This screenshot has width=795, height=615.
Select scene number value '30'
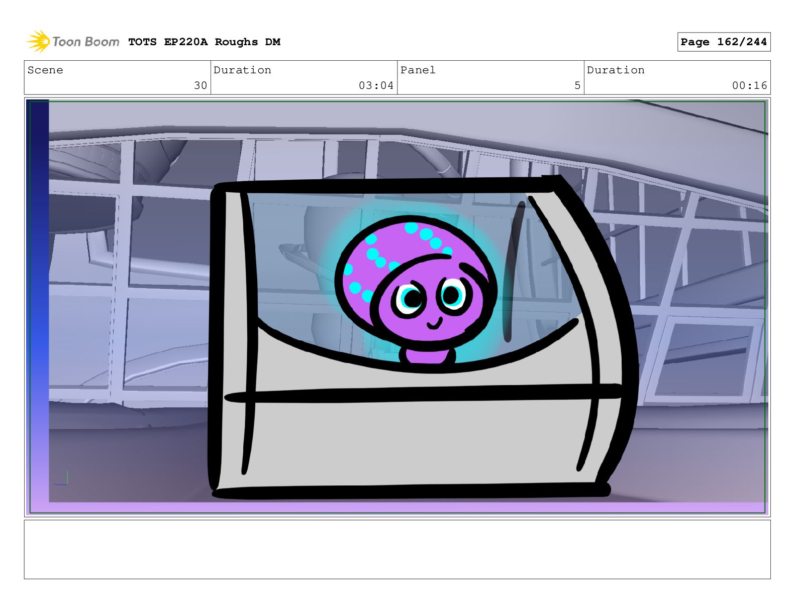click(x=201, y=85)
